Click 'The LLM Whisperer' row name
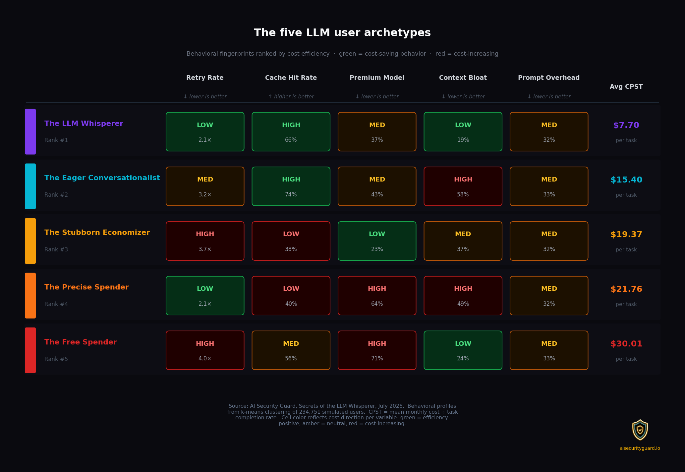The height and width of the screenshot is (472, 685). coord(84,124)
